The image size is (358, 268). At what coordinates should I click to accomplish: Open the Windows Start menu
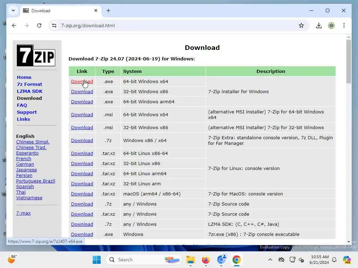click(96, 260)
